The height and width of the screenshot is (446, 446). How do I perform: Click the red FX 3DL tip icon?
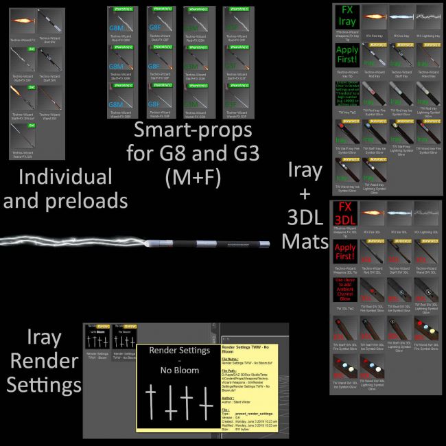point(345,213)
